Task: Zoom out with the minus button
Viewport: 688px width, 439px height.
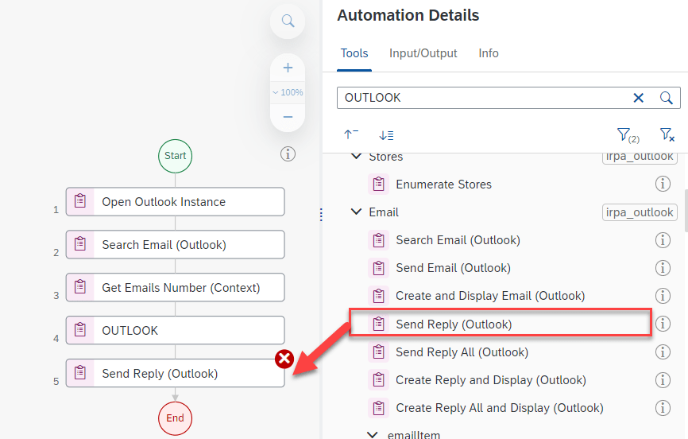Action: (288, 117)
